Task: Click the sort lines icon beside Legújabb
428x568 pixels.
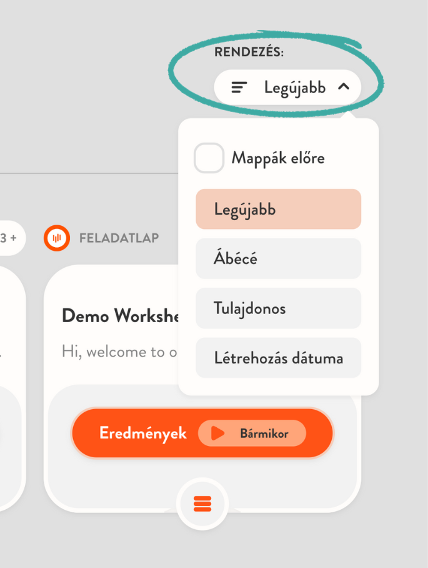Action: pos(239,88)
